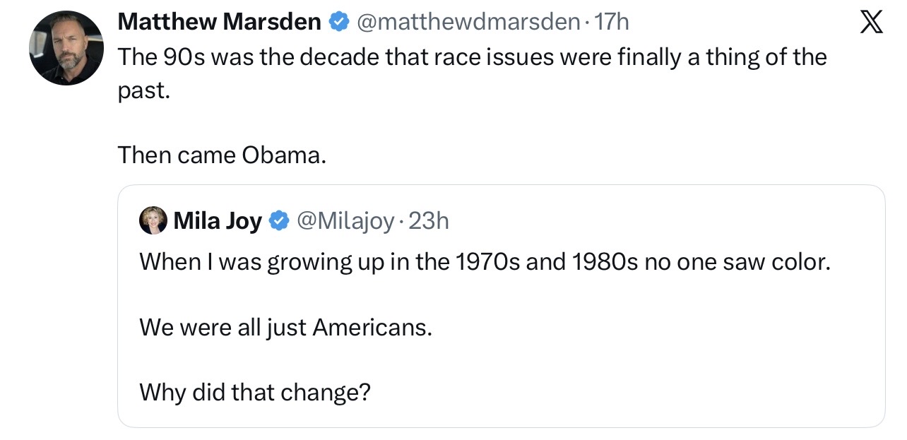Open Matthew Marsden's profile avatar
This screenshot has height=440, width=907.
click(x=66, y=48)
